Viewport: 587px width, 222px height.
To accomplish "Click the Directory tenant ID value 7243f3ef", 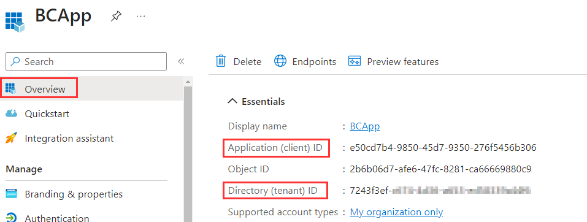I will [x=441, y=191].
